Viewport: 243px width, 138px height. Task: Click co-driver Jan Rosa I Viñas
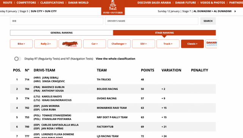point(52,129)
